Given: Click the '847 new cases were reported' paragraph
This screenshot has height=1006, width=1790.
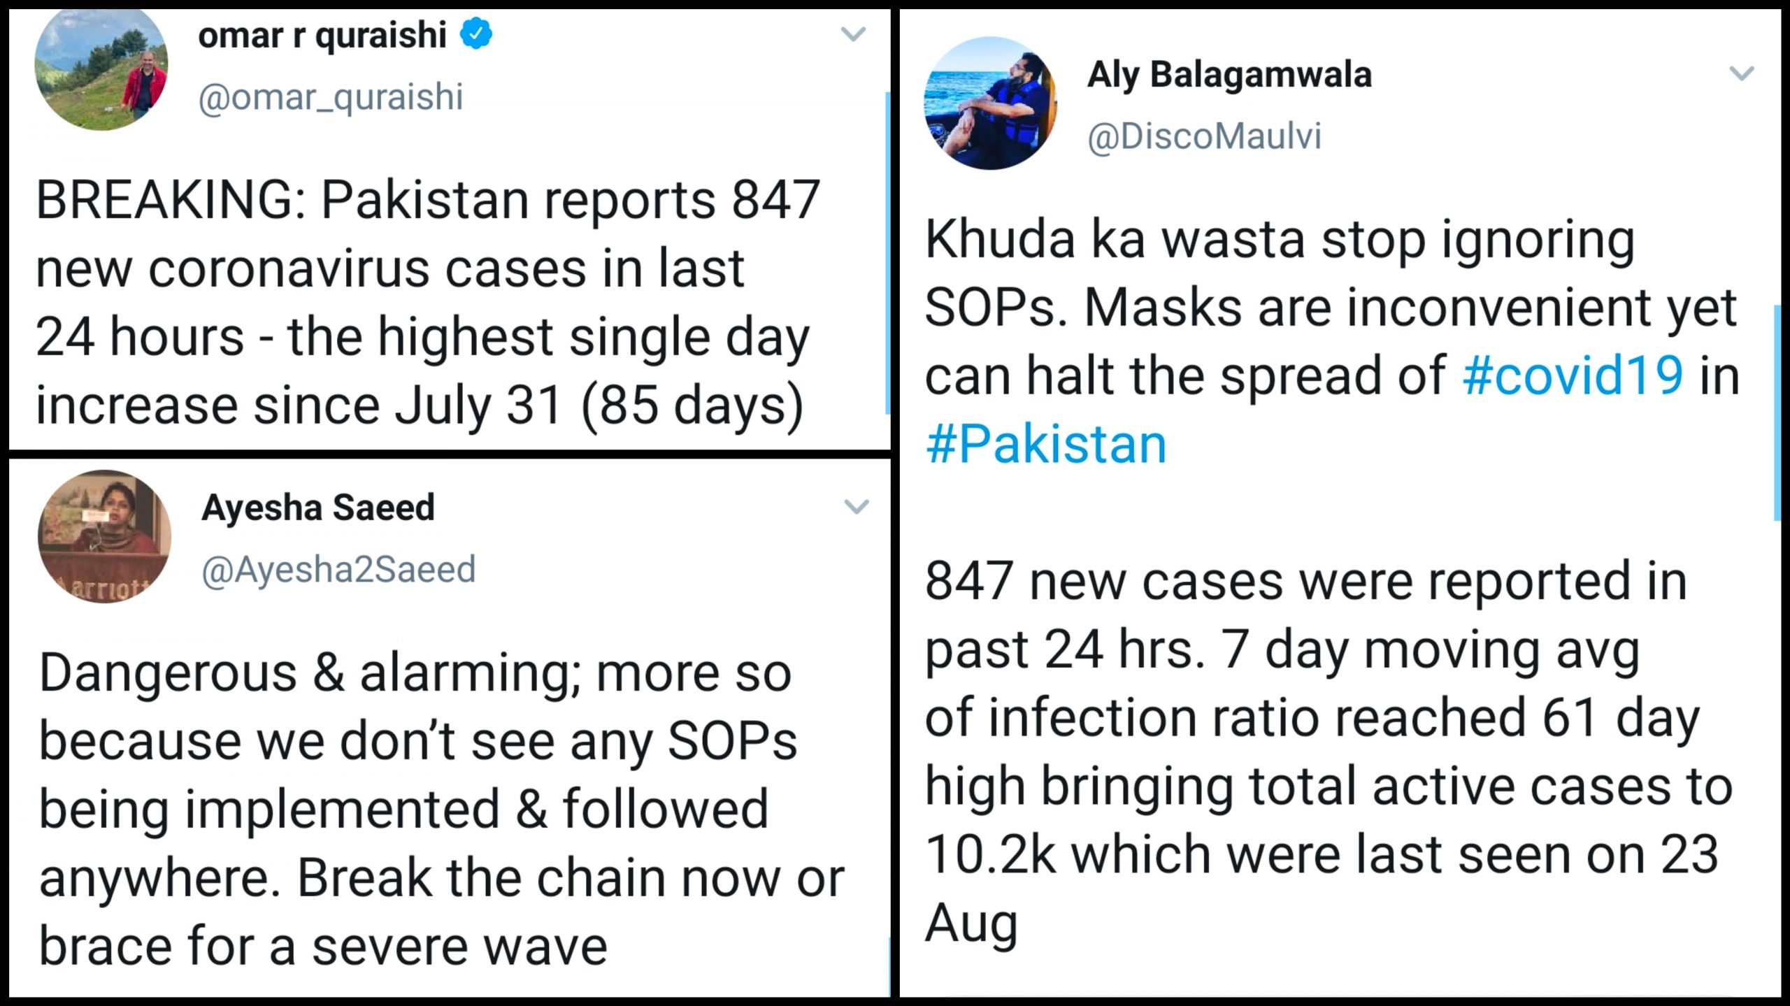Looking at the screenshot, I should click(1329, 752).
